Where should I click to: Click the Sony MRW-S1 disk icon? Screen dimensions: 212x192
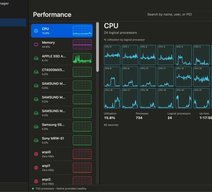(x=36, y=140)
